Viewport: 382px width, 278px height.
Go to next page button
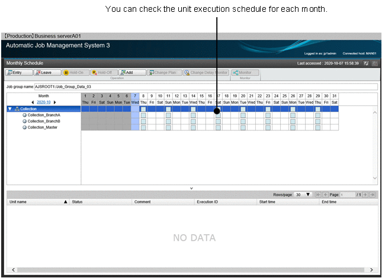click(365, 194)
